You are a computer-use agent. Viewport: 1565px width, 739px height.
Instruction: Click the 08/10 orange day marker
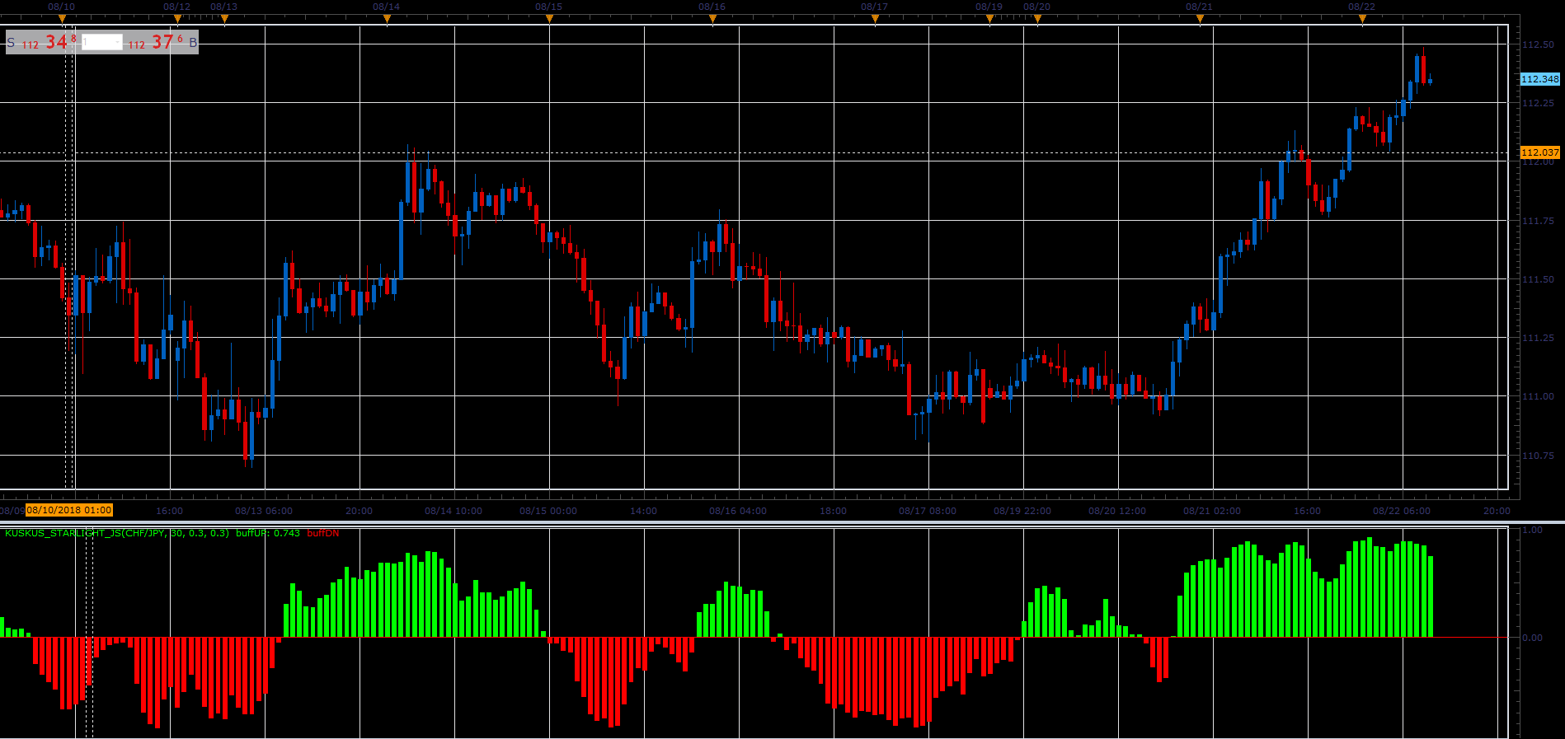(62, 19)
